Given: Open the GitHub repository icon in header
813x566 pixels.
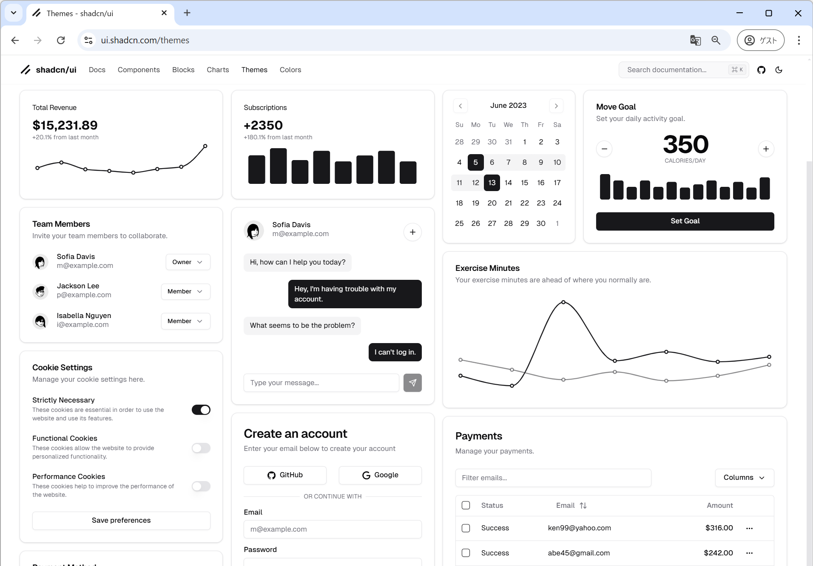Looking at the screenshot, I should click(x=761, y=70).
